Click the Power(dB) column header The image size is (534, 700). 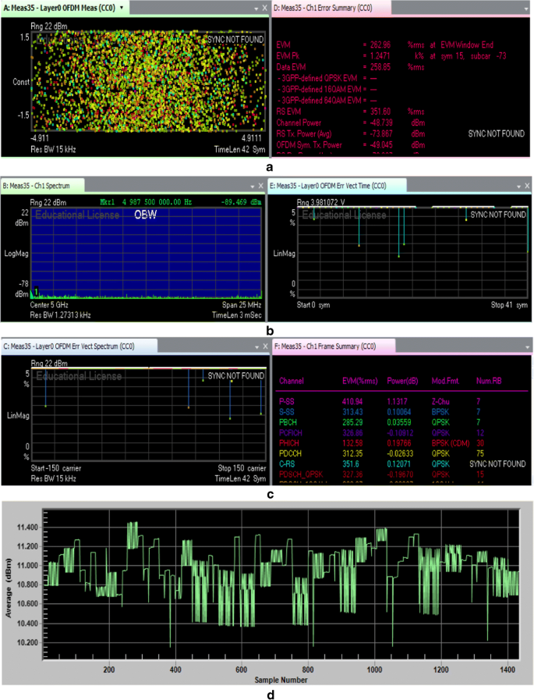coord(402,382)
